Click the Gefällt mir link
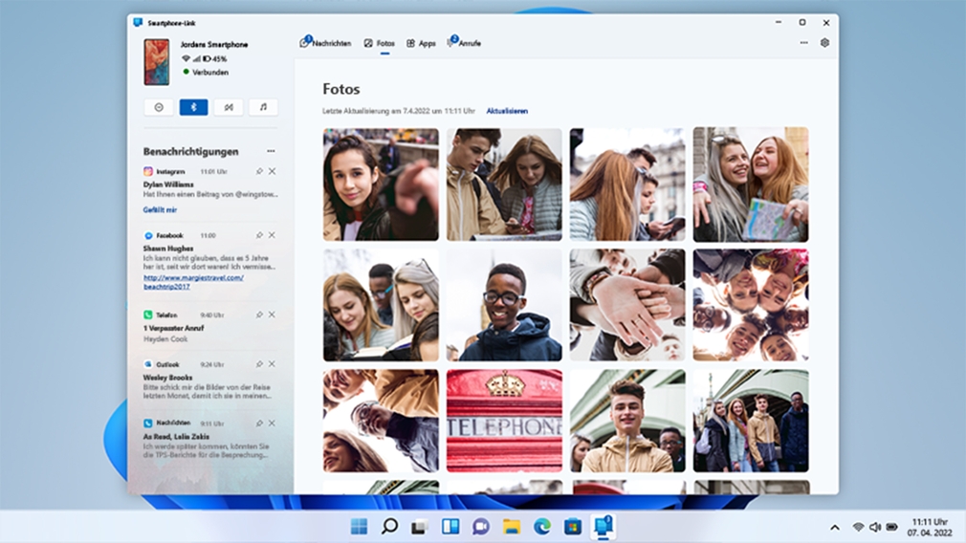This screenshot has width=966, height=543. point(160,209)
